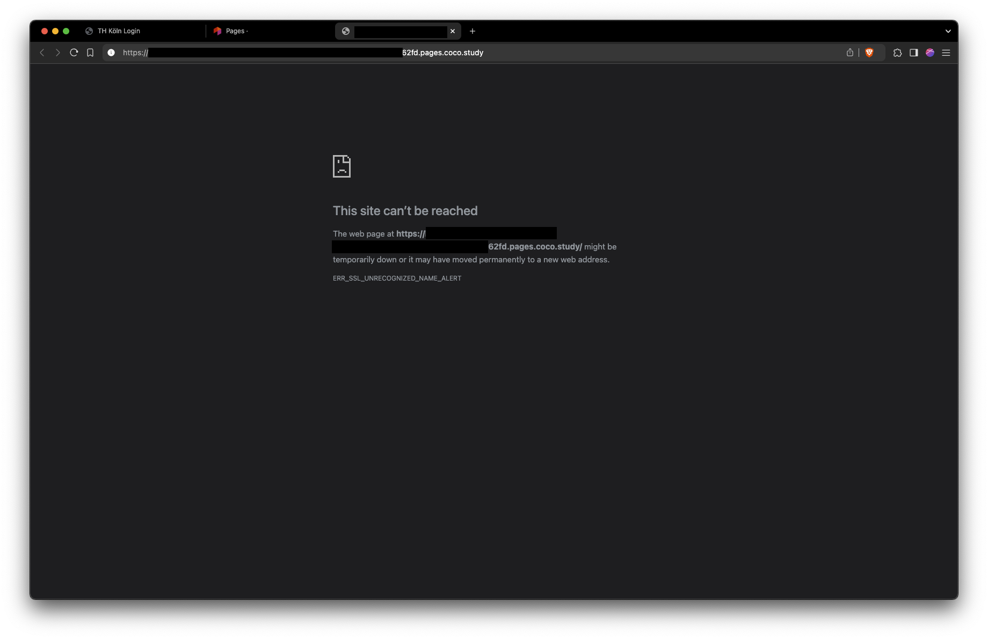Screen dimensions: 988x639
Task: Toggle the sidebar panel icon
Action: (x=913, y=53)
